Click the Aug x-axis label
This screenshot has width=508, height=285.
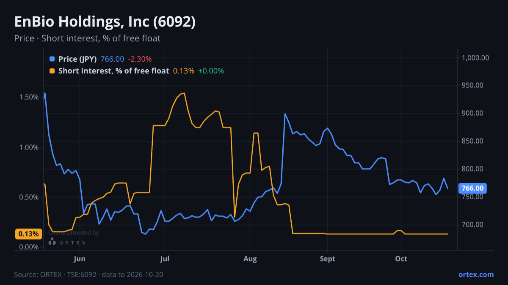tap(250, 258)
